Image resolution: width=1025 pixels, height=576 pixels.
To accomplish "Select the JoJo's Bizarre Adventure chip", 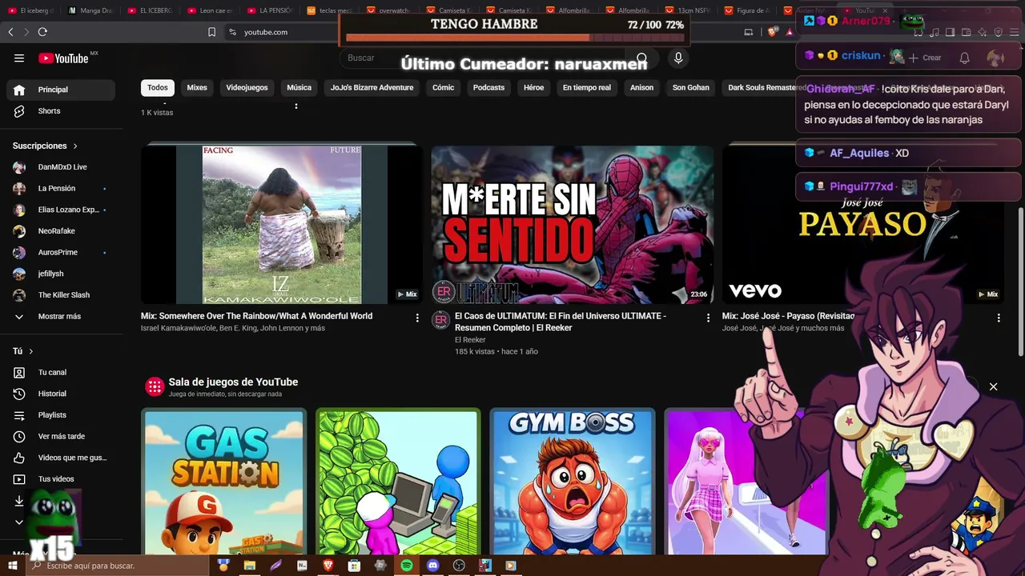I will tap(372, 87).
